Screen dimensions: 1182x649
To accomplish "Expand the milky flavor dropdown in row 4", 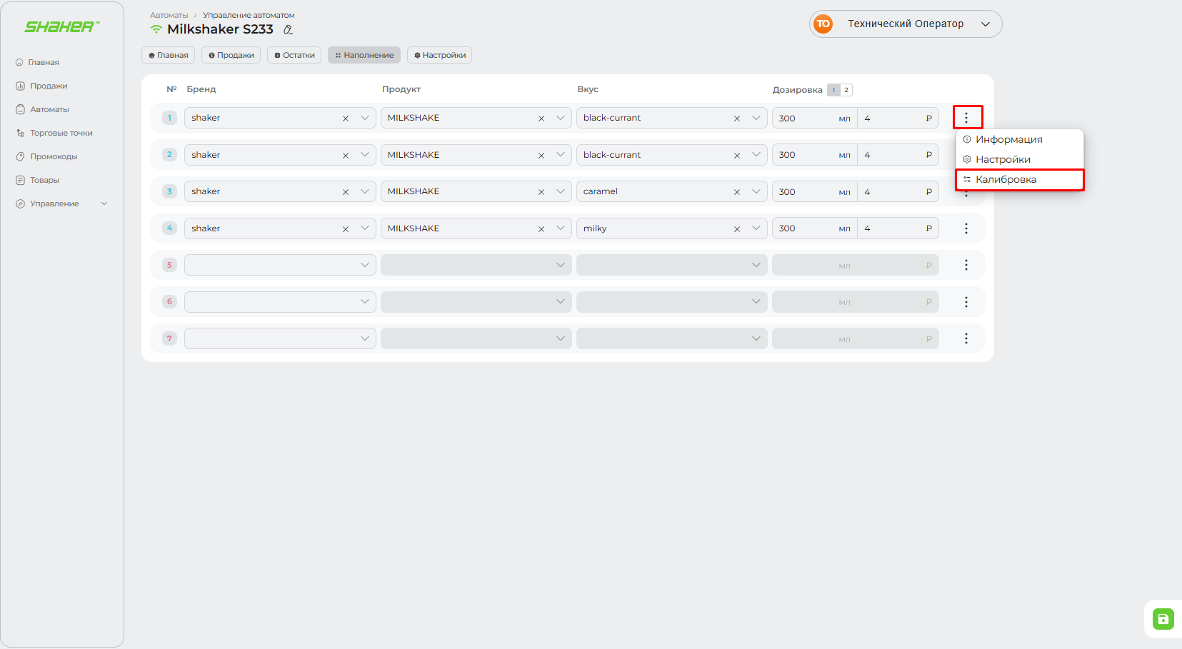I will [x=756, y=228].
